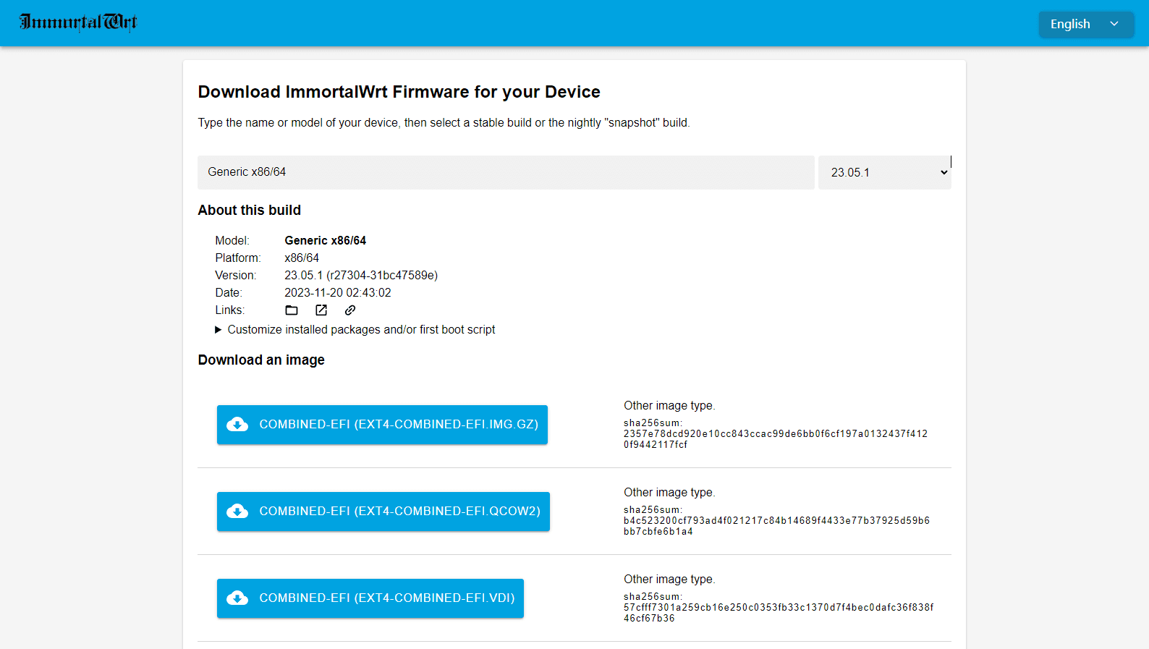The height and width of the screenshot is (649, 1149).
Task: Click the cloud icon on VDI button
Action: point(237,598)
